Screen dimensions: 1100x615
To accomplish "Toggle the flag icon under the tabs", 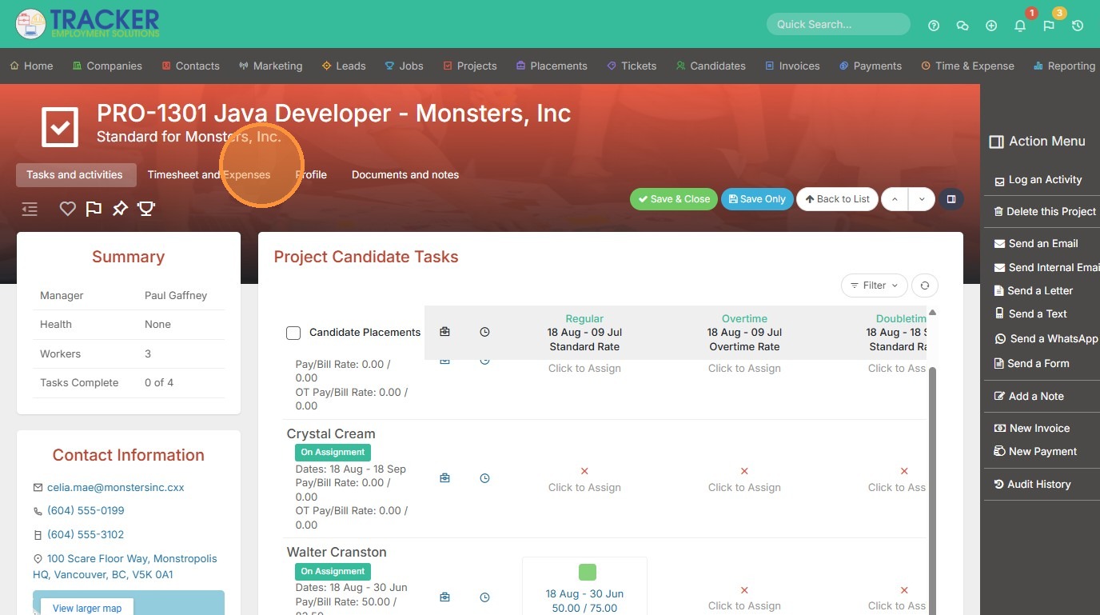I will (94, 209).
